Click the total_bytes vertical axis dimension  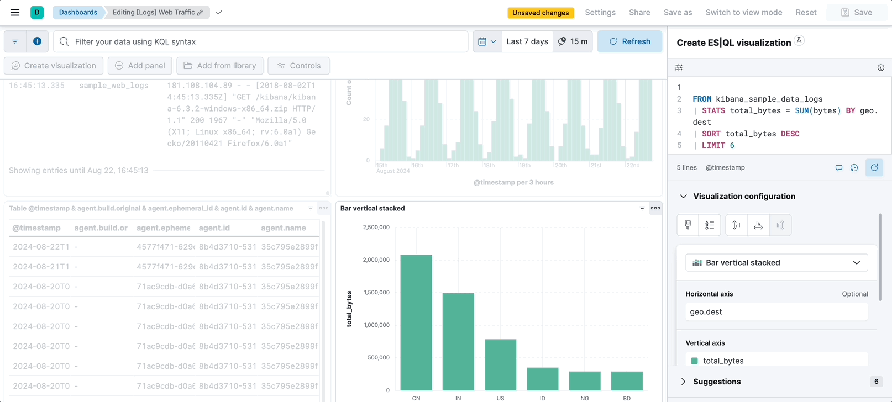(x=776, y=360)
